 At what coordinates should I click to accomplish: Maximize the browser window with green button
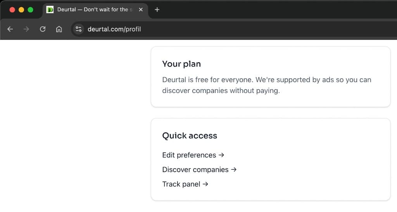(x=30, y=10)
